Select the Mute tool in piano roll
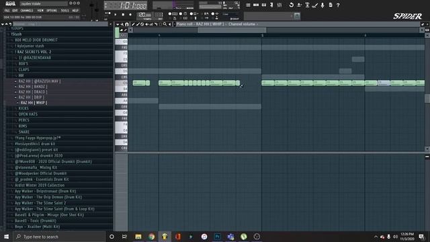Image resolution: width=430 pixels, height=242 pixels. [146, 24]
